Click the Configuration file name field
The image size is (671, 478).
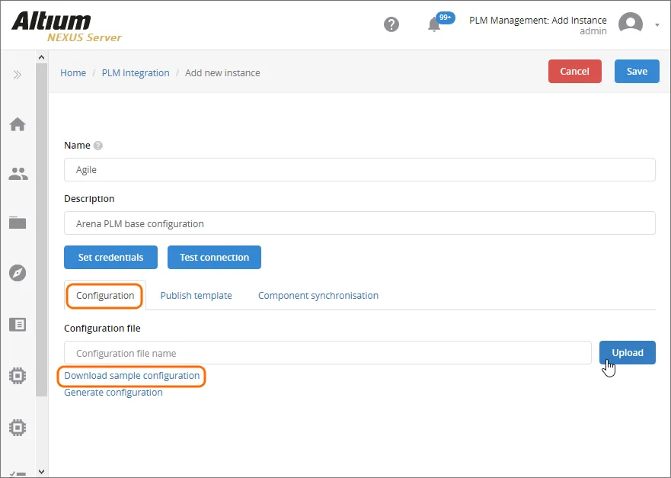pyautogui.click(x=328, y=353)
